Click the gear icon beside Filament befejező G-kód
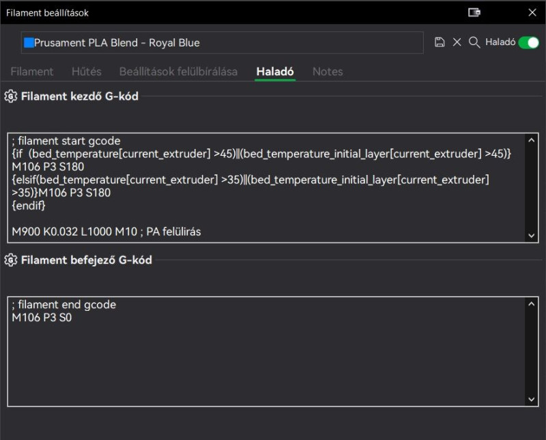Screen dimensions: 546x440 10,260
